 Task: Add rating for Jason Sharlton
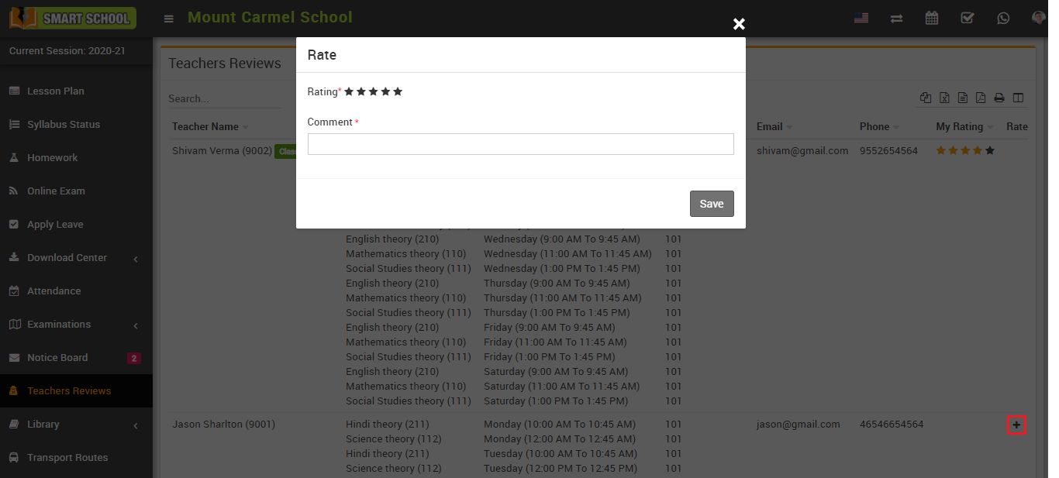(x=1016, y=425)
